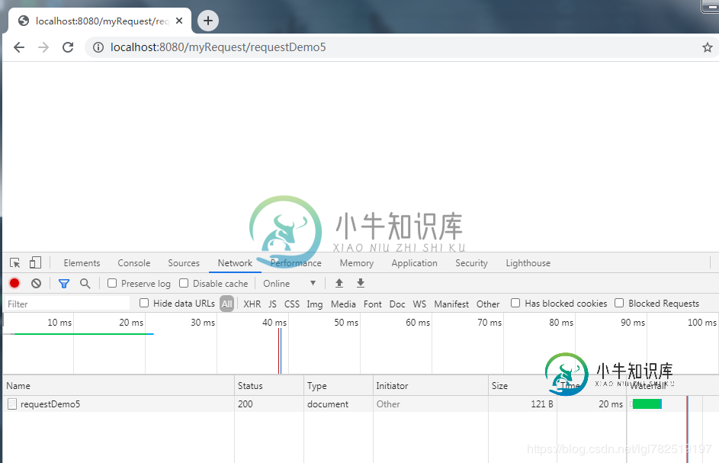Stop recording the network log

point(14,283)
